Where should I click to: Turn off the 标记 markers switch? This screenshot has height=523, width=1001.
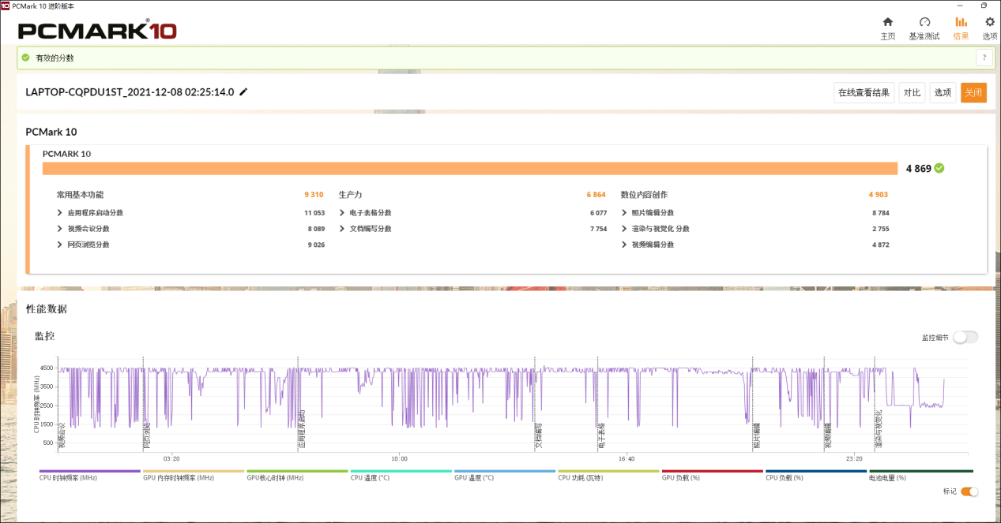[969, 491]
